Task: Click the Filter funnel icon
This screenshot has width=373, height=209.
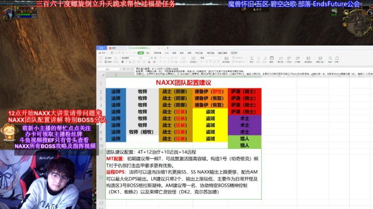Action: point(259,58)
